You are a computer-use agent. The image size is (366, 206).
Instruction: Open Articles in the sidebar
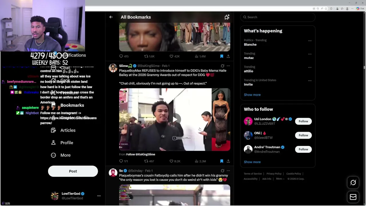click(x=63, y=130)
